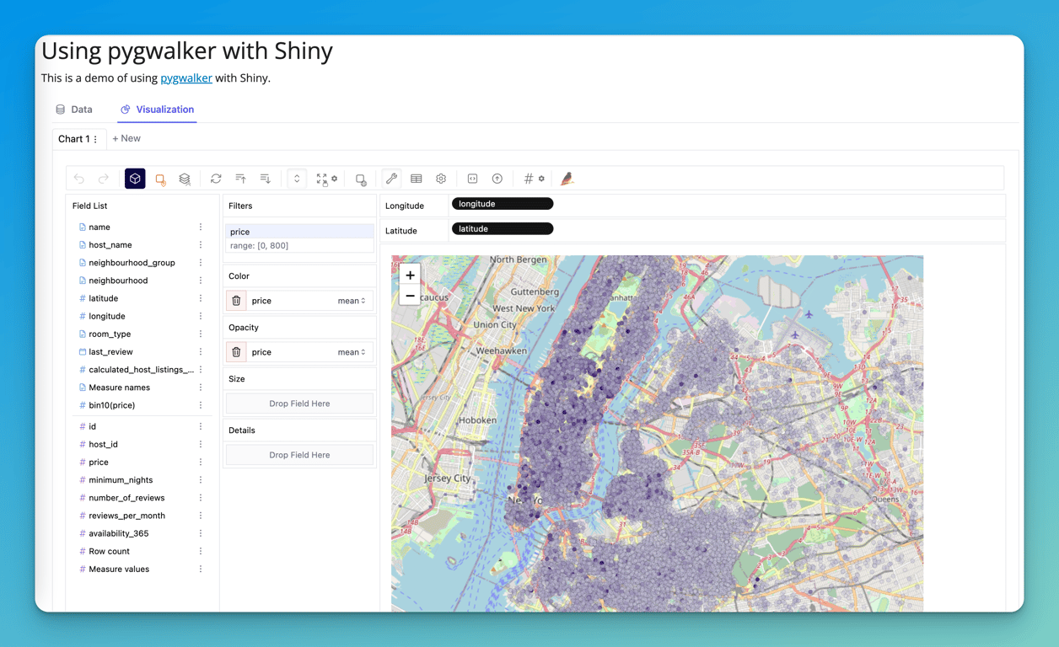Click the stack mode layers icon
The image size is (1059, 647).
185,179
